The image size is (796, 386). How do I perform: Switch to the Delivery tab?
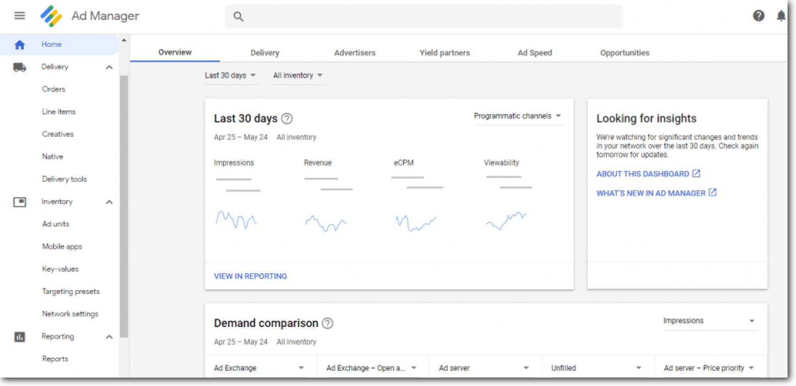point(265,53)
